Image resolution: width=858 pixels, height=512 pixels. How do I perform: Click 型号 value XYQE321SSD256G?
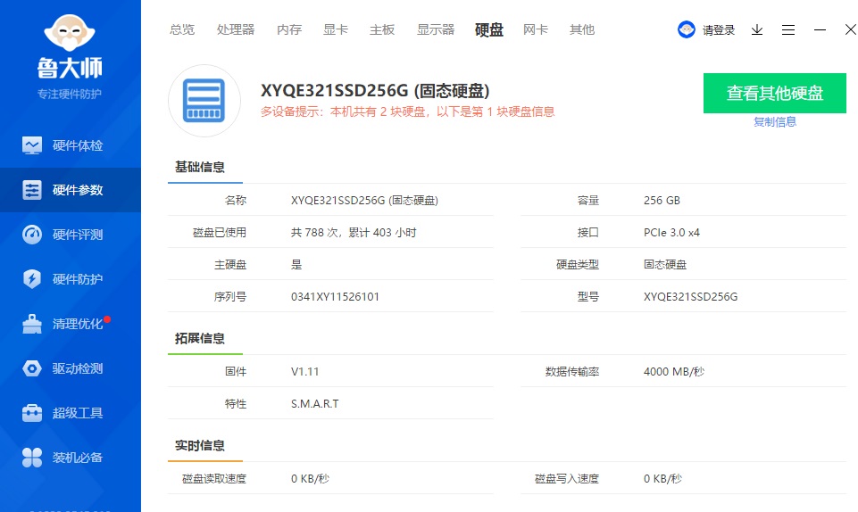690,297
